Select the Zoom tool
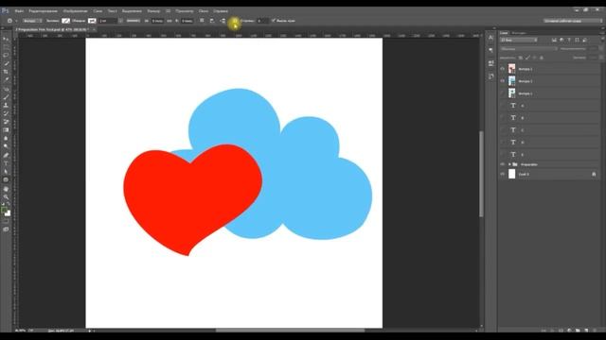 pyautogui.click(x=6, y=197)
